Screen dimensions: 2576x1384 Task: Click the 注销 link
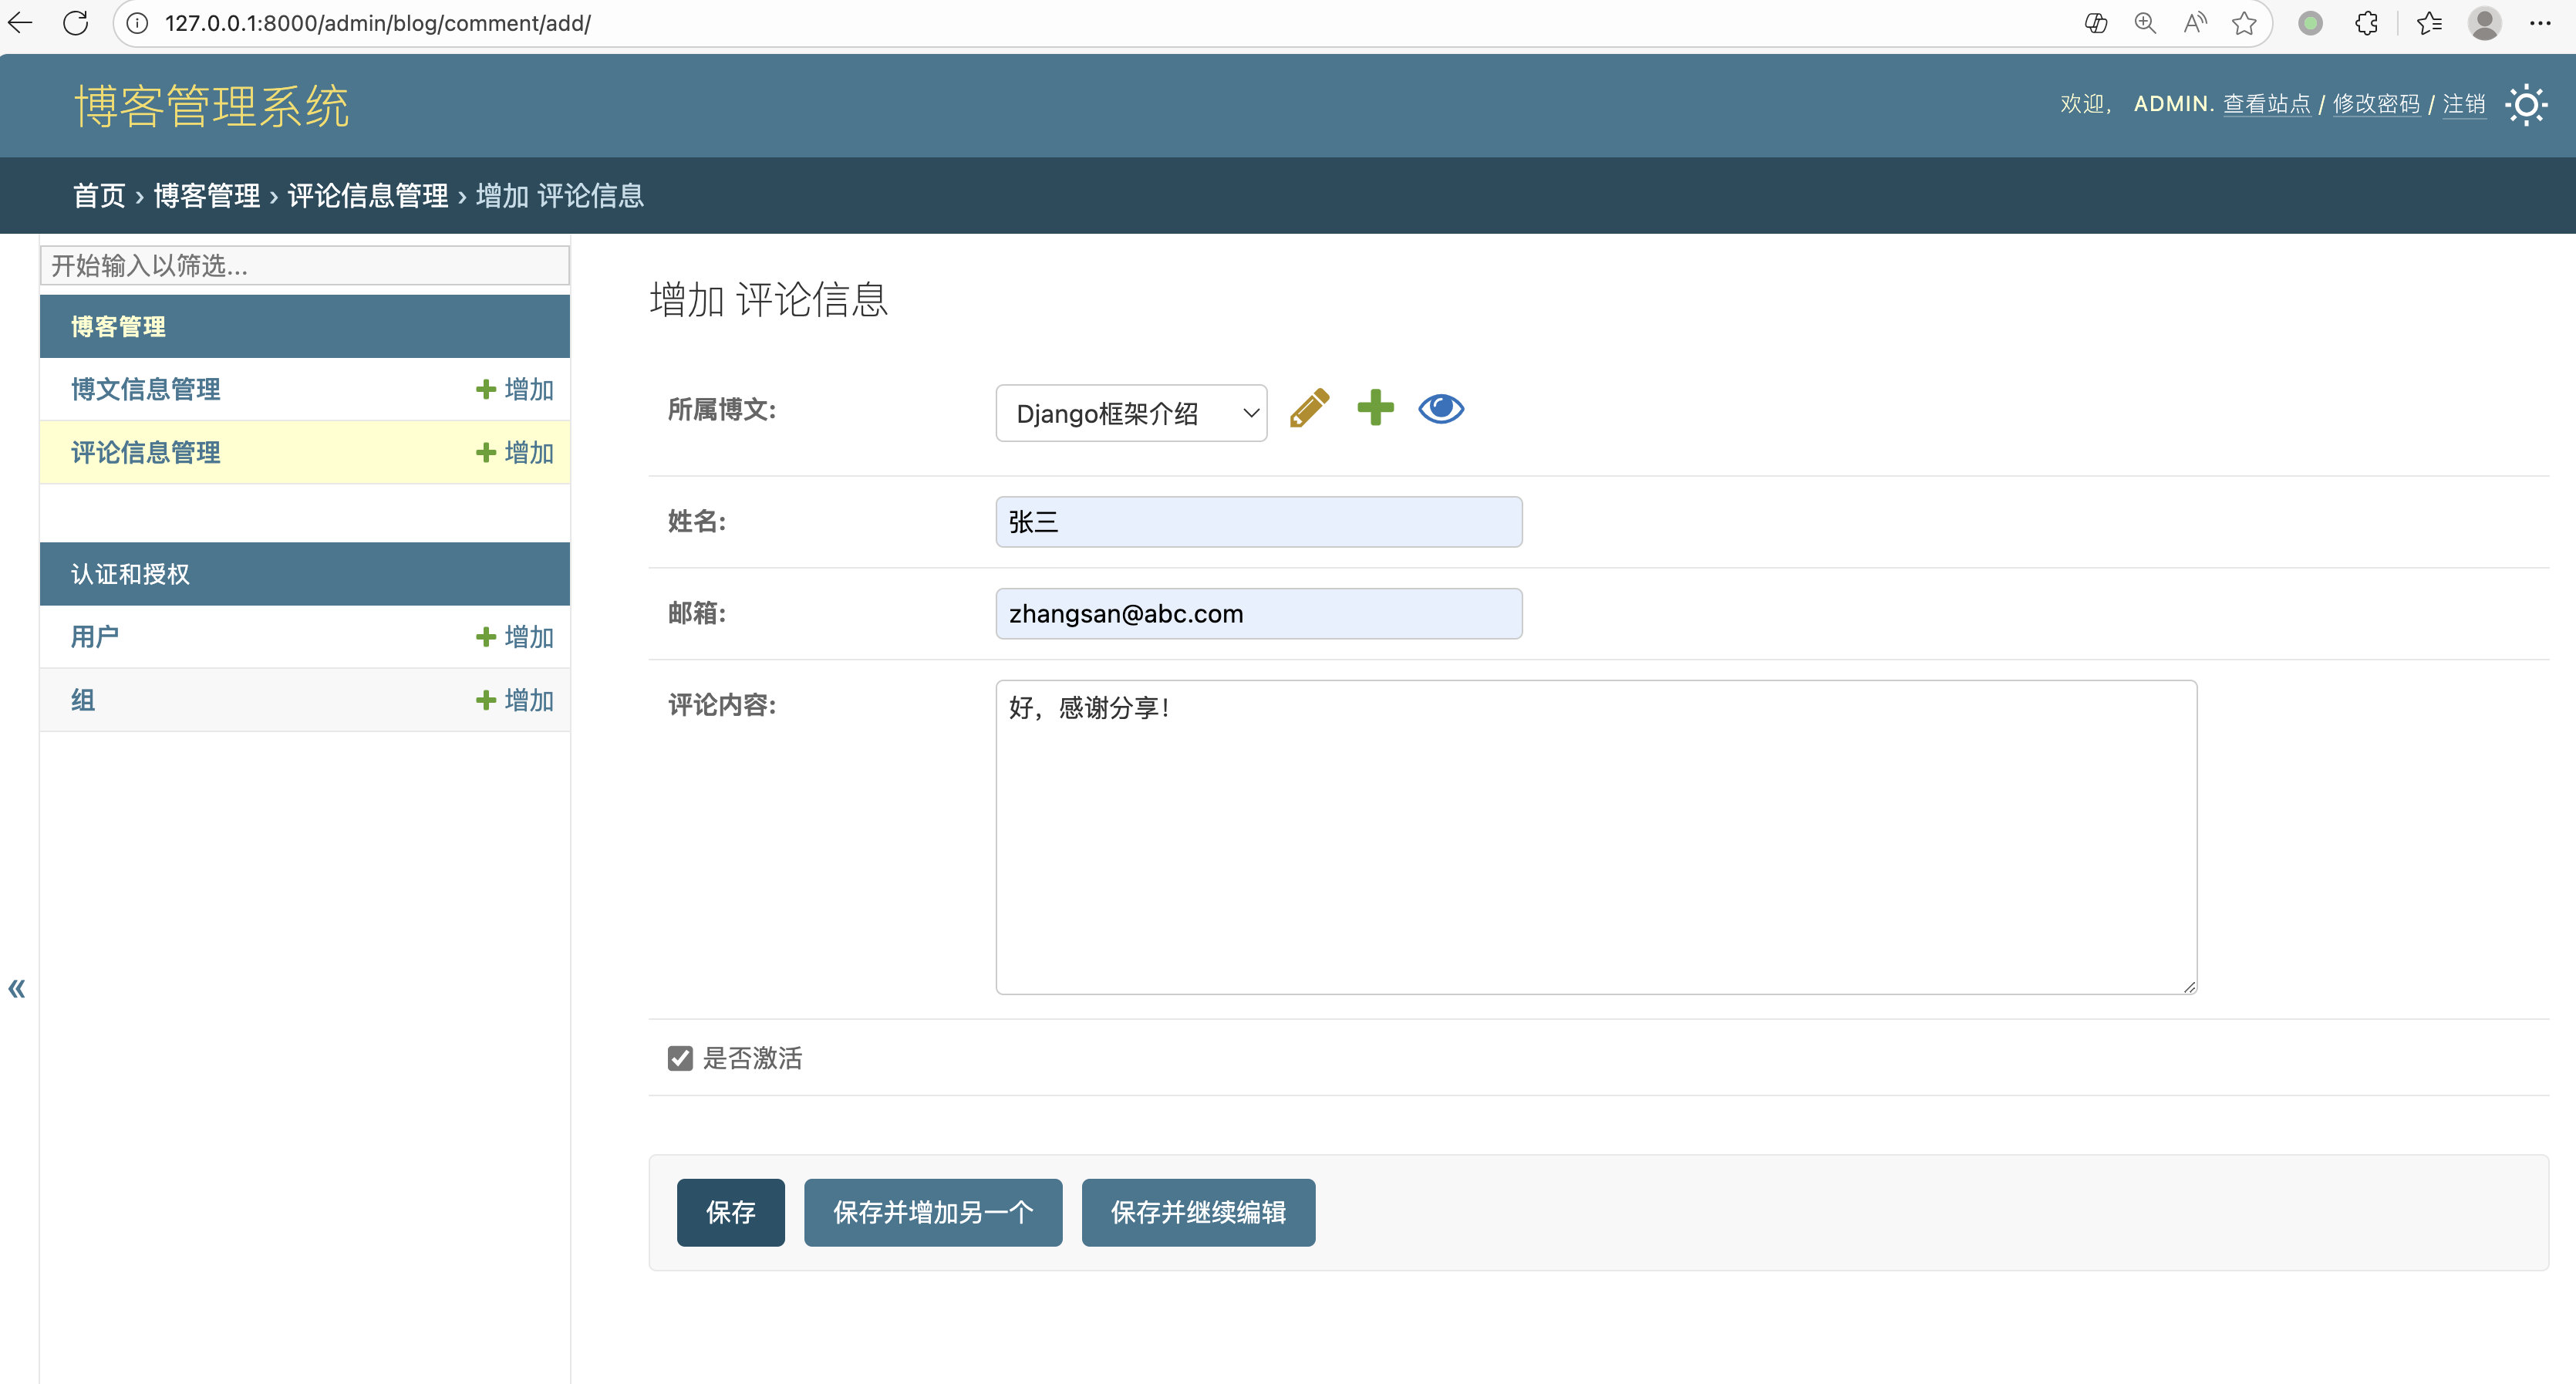[2464, 104]
